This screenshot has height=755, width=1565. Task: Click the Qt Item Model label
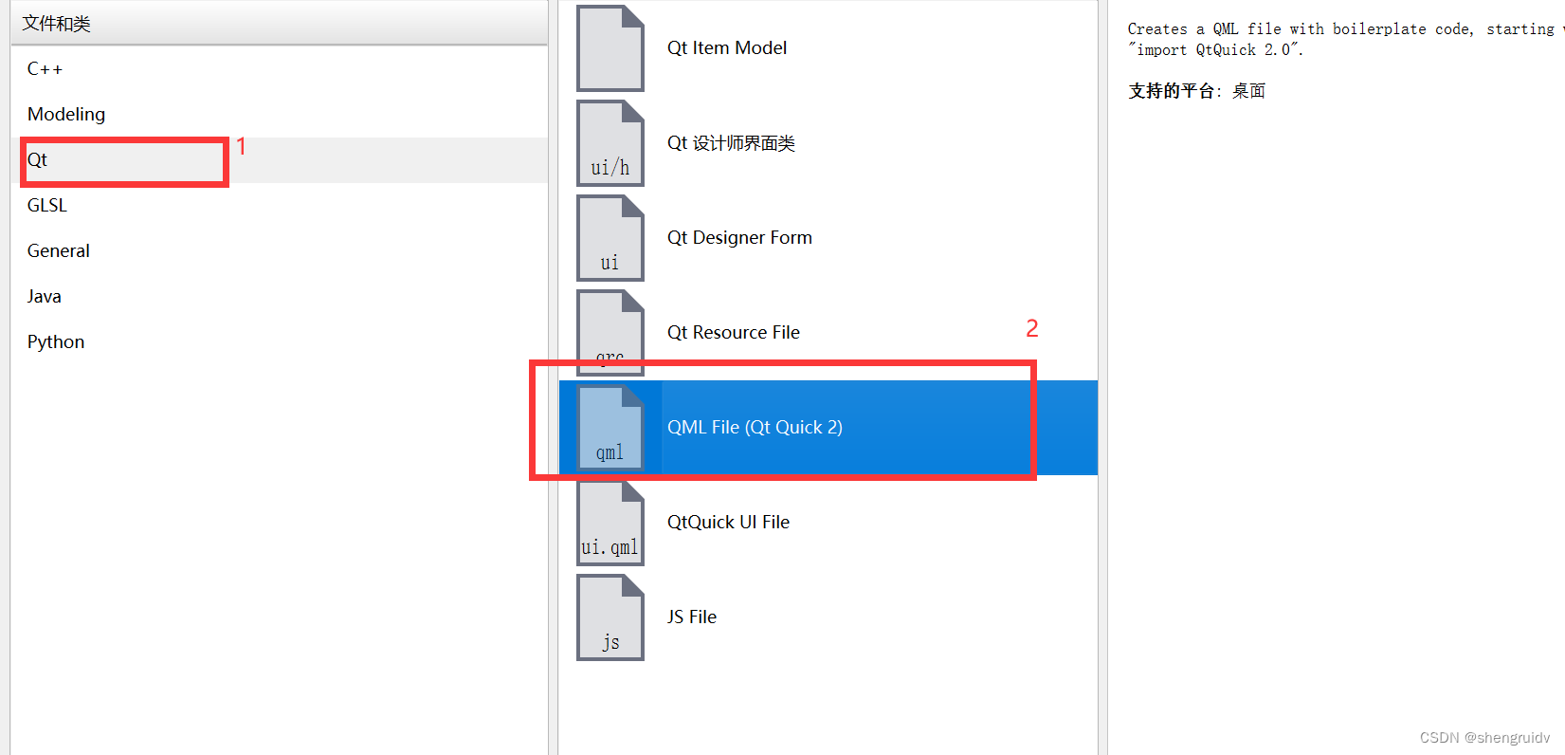click(x=727, y=48)
